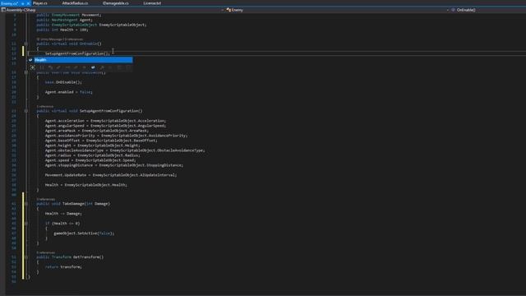The width and height of the screenshot is (526, 296).
Task: Click the 'return transform;' line
Action: (x=63, y=267)
